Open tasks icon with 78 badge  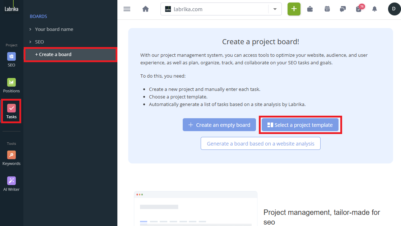[x=359, y=9]
